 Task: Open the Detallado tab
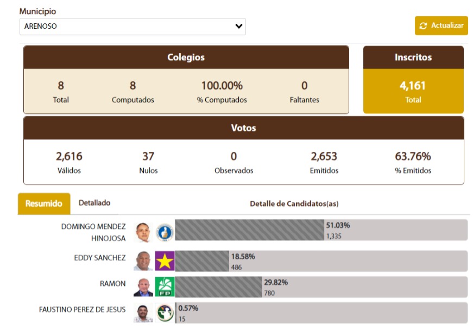click(94, 203)
